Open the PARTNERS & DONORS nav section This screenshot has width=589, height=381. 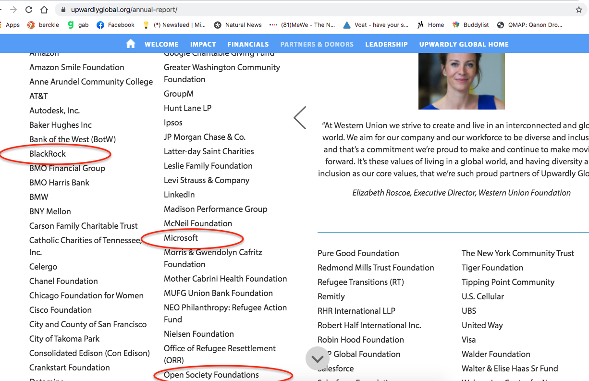click(317, 44)
